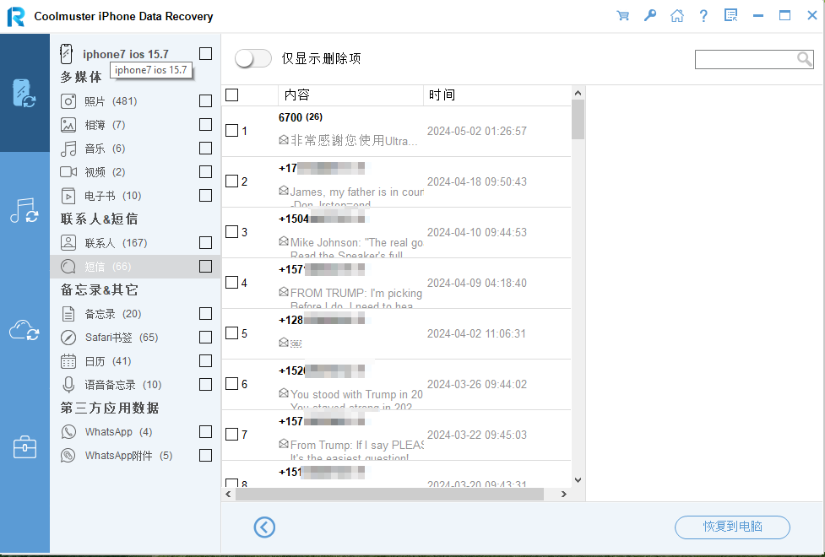825x557 pixels.
Task: Click the horizontal scrollbar right arrow
Action: tap(563, 495)
